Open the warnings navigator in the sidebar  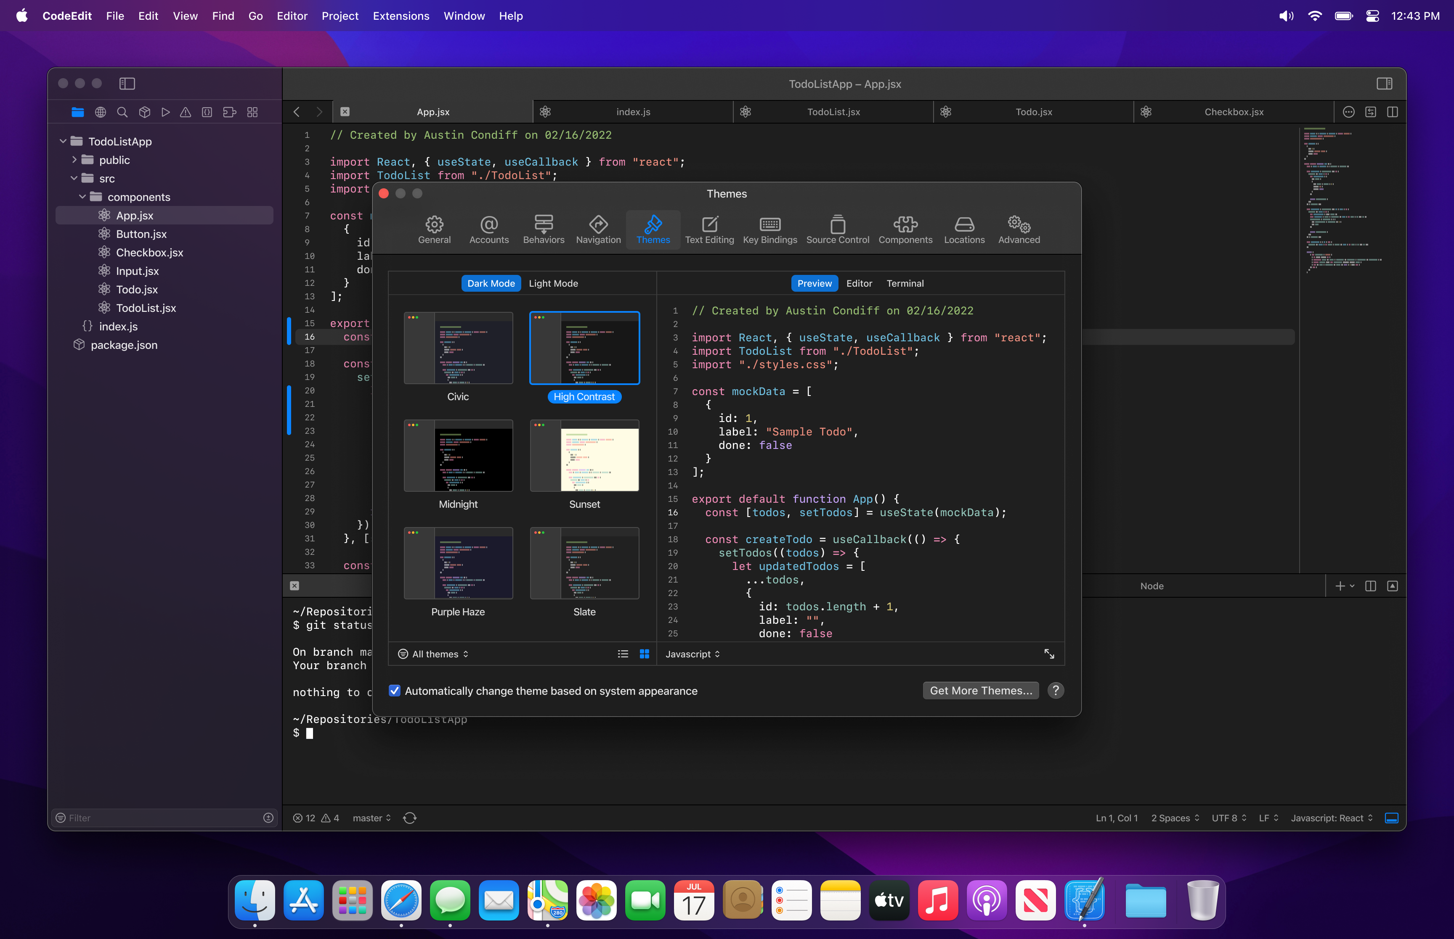(x=186, y=112)
